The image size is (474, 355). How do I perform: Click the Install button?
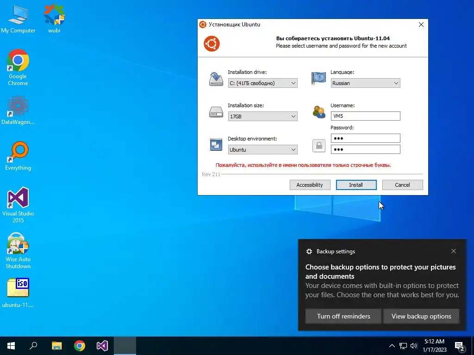point(356,185)
